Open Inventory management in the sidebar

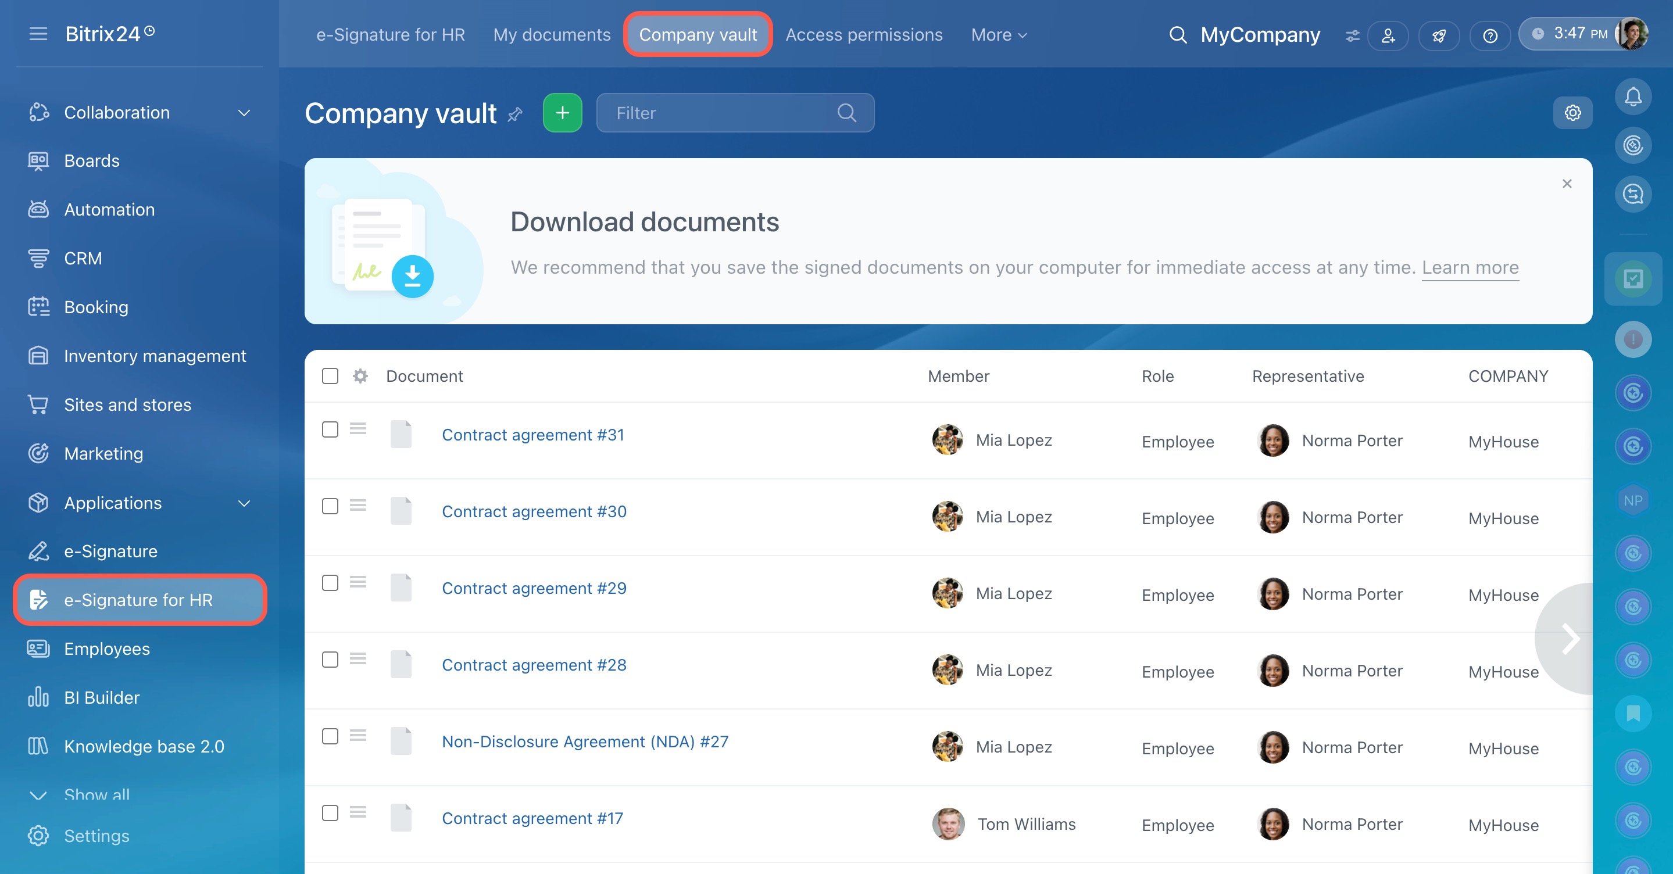155,355
